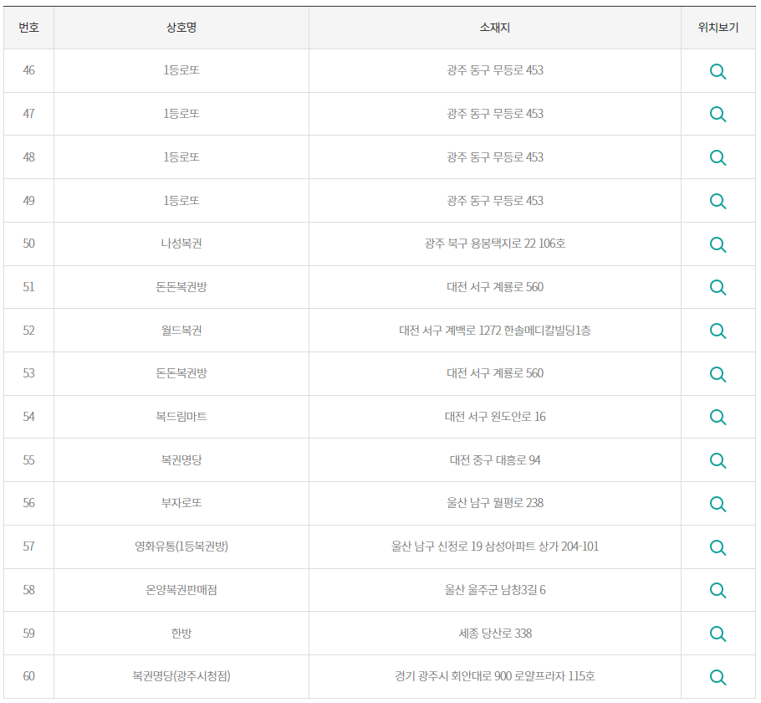This screenshot has height=703, width=761.
Task: Open location of 복권명당 in row 55
Action: click(718, 460)
